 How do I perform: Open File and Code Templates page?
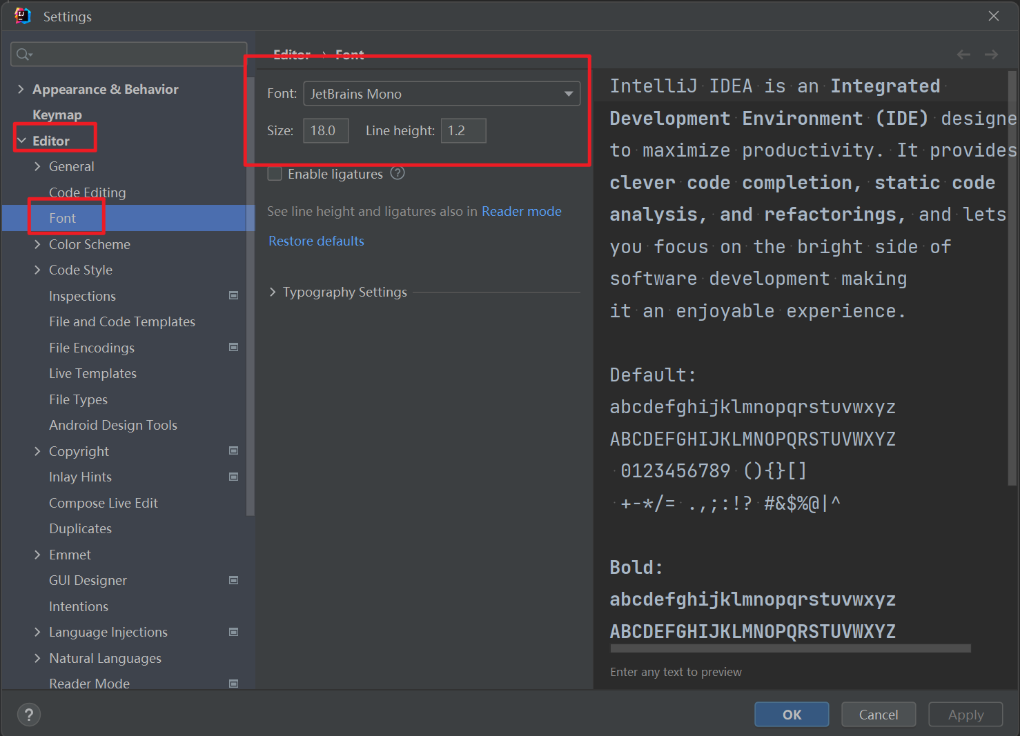(x=122, y=321)
